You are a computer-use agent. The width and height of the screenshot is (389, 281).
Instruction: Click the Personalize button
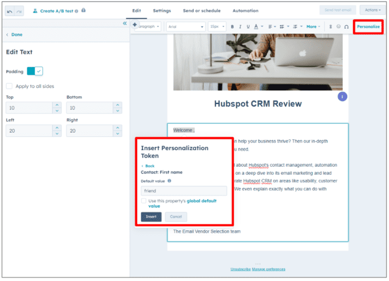click(368, 26)
